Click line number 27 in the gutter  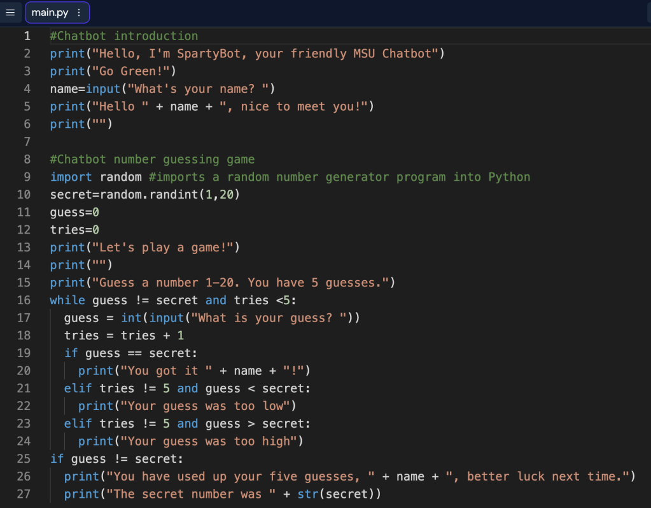[24, 494]
